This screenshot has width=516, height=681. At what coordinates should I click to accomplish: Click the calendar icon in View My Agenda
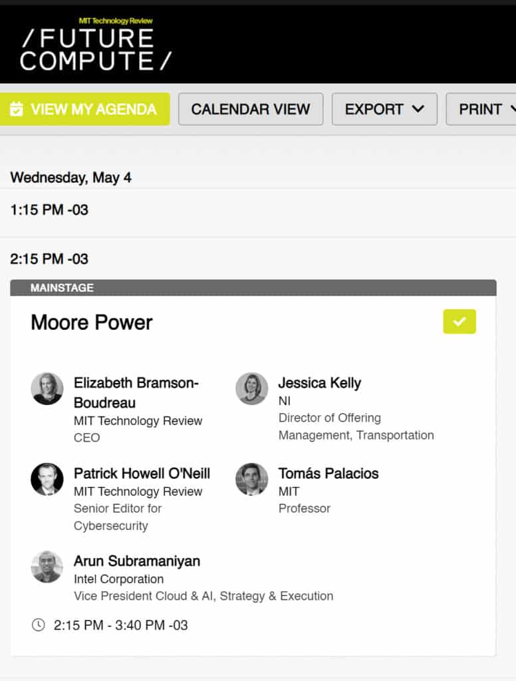17,109
